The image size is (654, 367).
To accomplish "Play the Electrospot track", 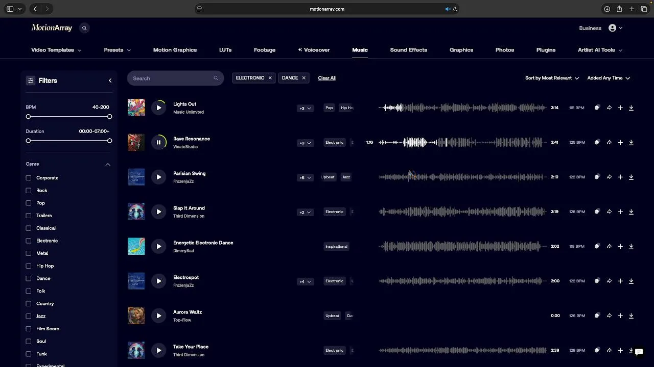I will pyautogui.click(x=158, y=281).
